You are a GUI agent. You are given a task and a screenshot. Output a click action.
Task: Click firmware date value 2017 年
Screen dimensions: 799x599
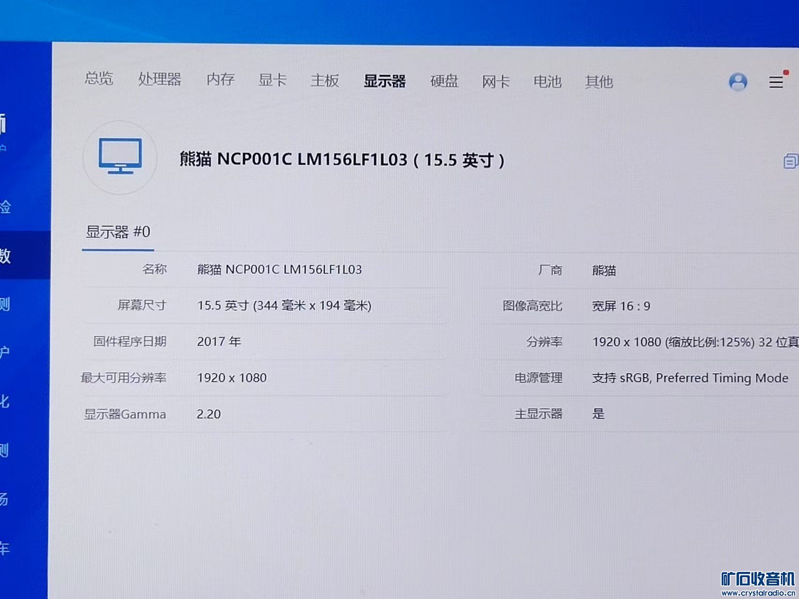tap(219, 341)
